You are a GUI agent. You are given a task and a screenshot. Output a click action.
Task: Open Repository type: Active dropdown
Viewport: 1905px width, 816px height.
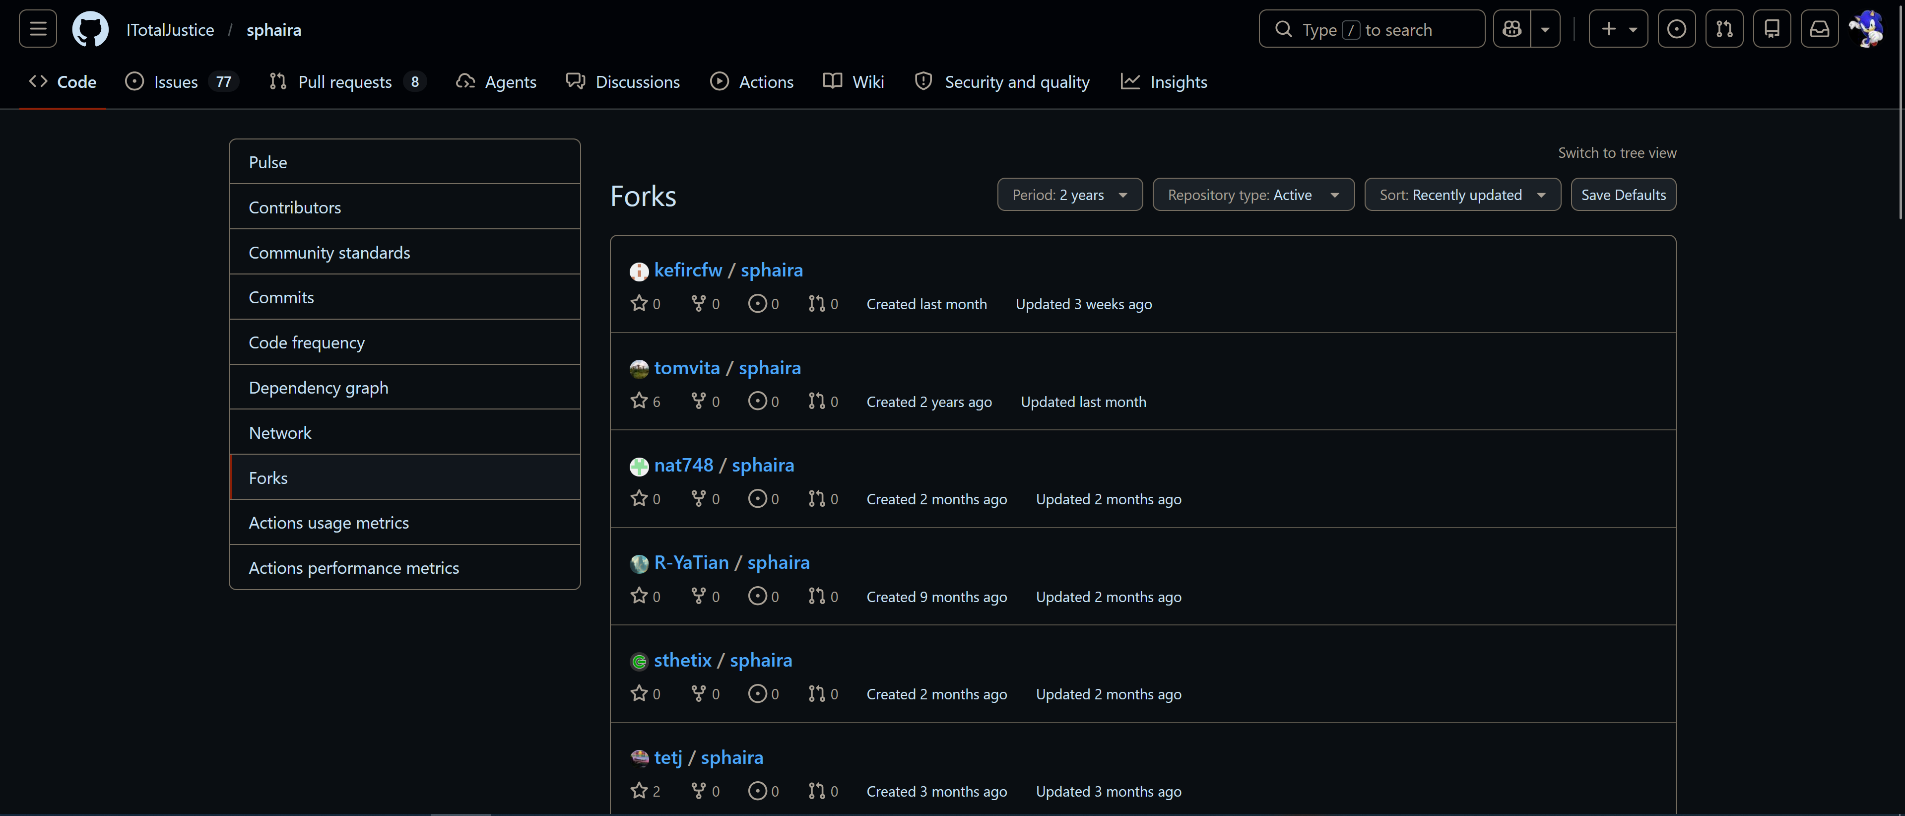(x=1253, y=195)
